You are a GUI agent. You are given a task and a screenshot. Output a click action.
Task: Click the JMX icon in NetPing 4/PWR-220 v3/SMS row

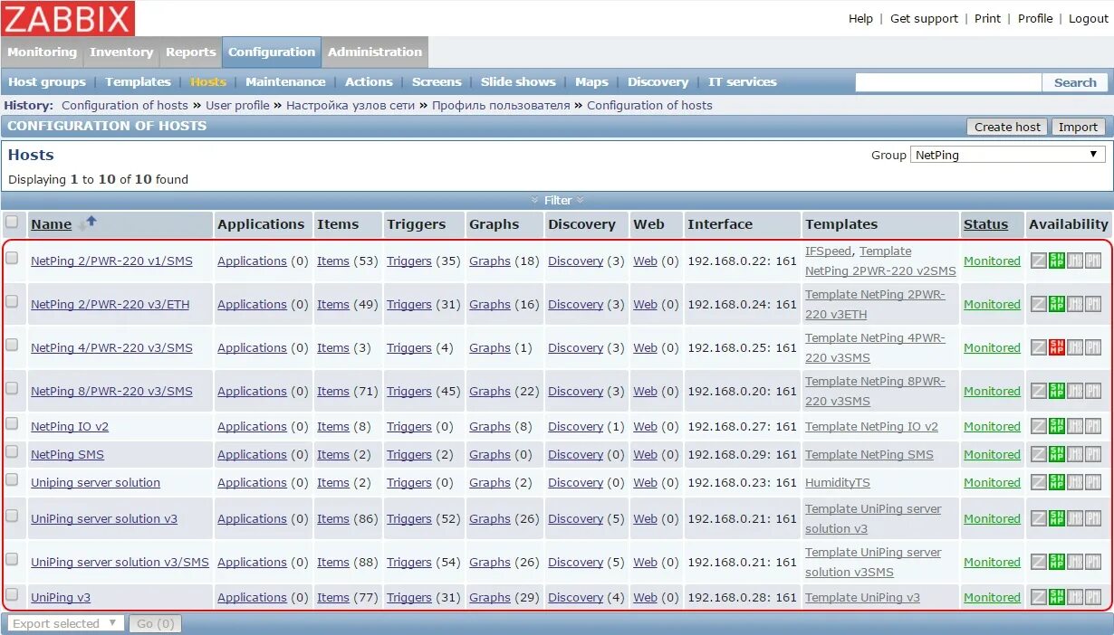click(1075, 347)
